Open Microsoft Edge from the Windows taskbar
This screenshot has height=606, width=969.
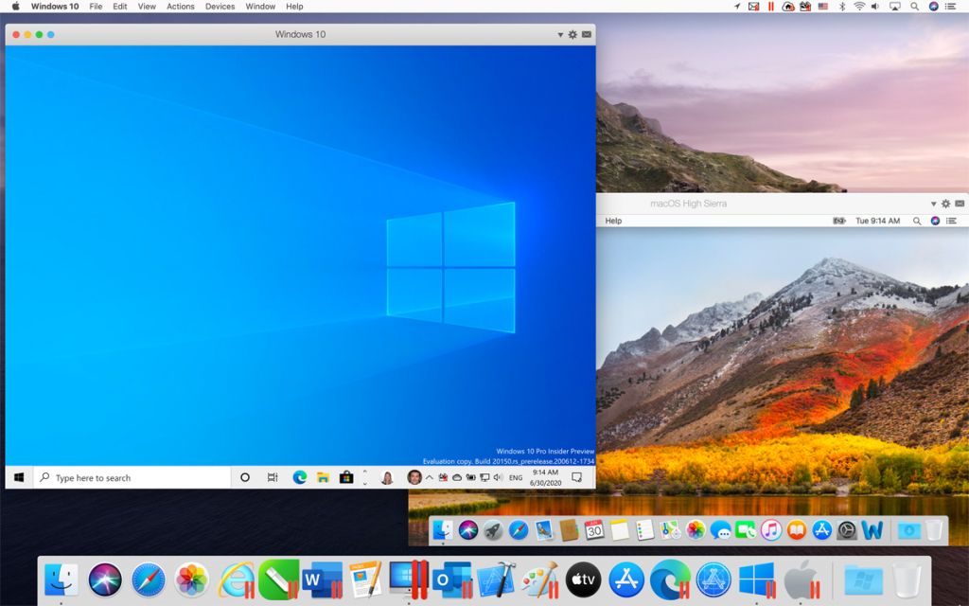pos(300,477)
